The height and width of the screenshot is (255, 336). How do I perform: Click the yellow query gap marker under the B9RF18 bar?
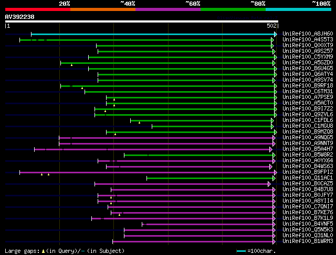point(82,88)
